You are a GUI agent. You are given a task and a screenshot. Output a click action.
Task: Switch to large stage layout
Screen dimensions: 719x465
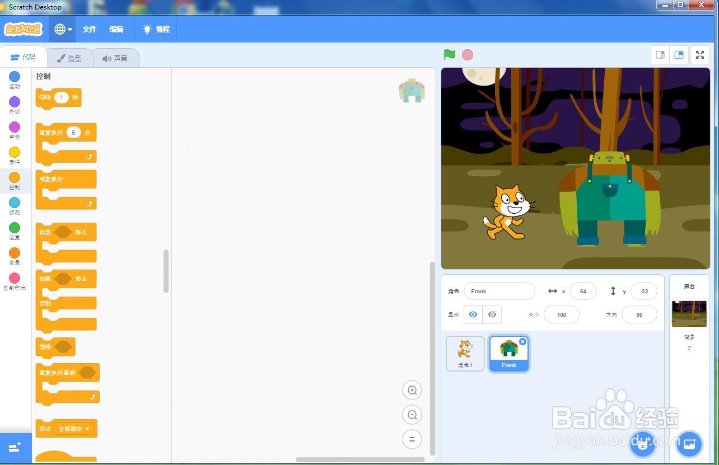(x=679, y=55)
